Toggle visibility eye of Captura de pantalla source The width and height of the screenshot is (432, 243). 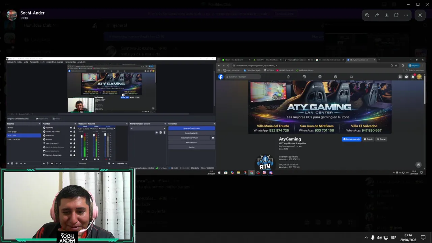tap(71, 155)
